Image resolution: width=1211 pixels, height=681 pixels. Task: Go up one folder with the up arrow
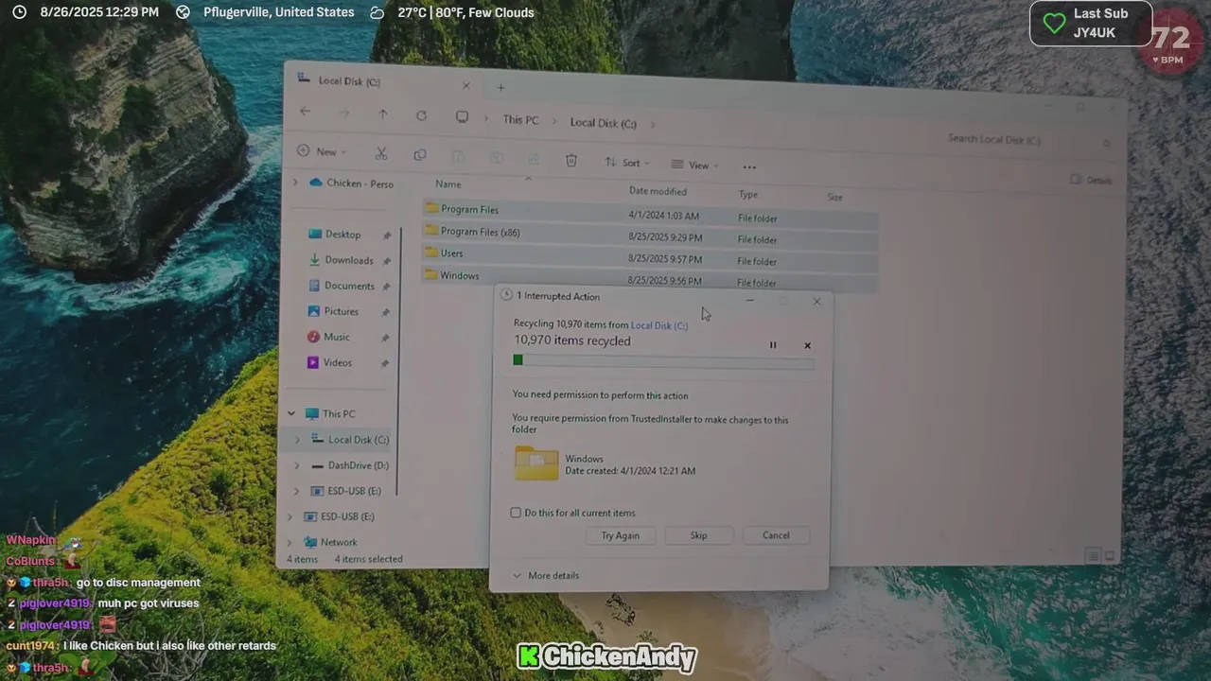(x=382, y=113)
